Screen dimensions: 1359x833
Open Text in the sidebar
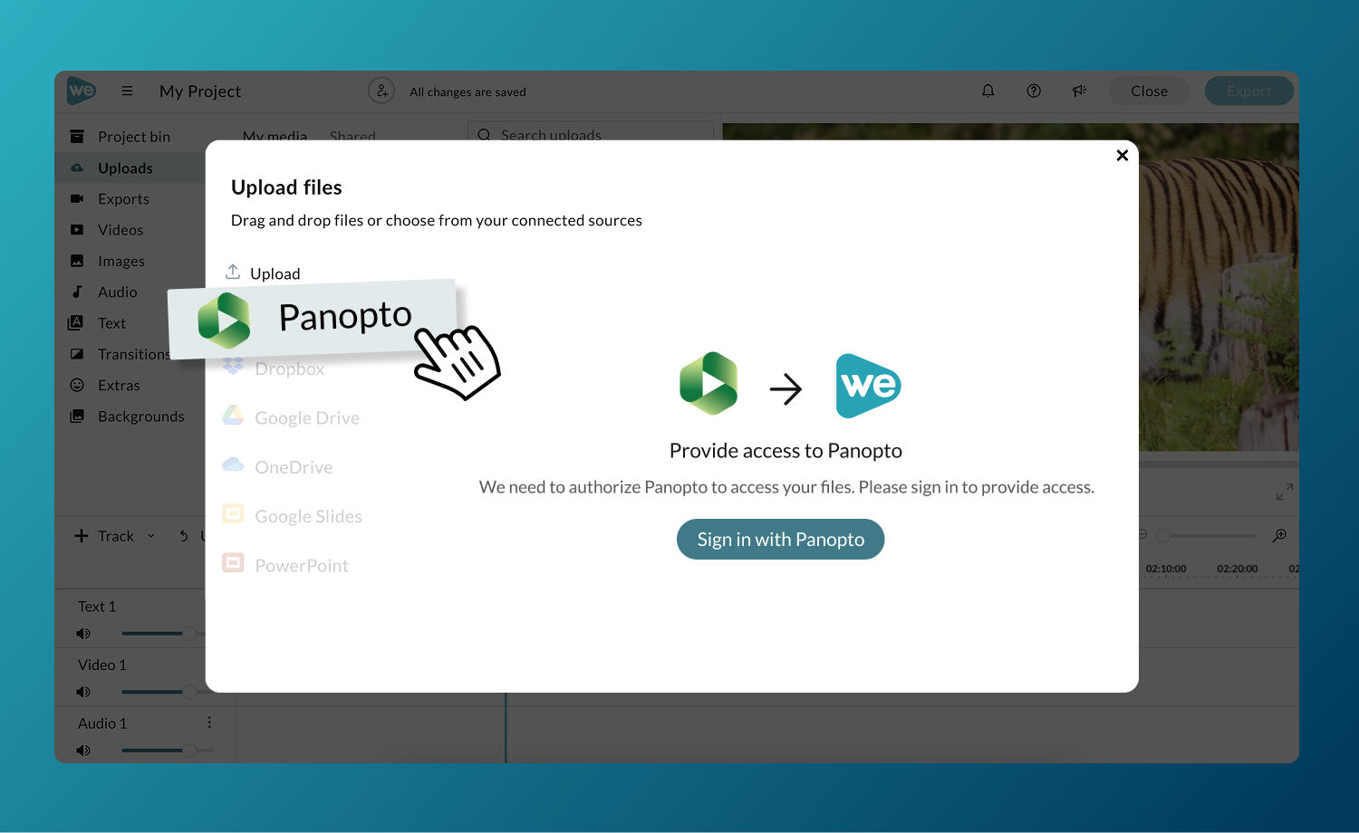pos(112,323)
